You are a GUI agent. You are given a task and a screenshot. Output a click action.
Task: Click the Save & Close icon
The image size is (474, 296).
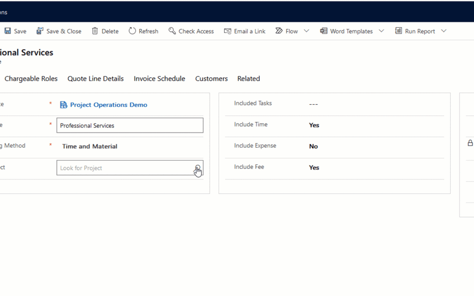(x=39, y=31)
